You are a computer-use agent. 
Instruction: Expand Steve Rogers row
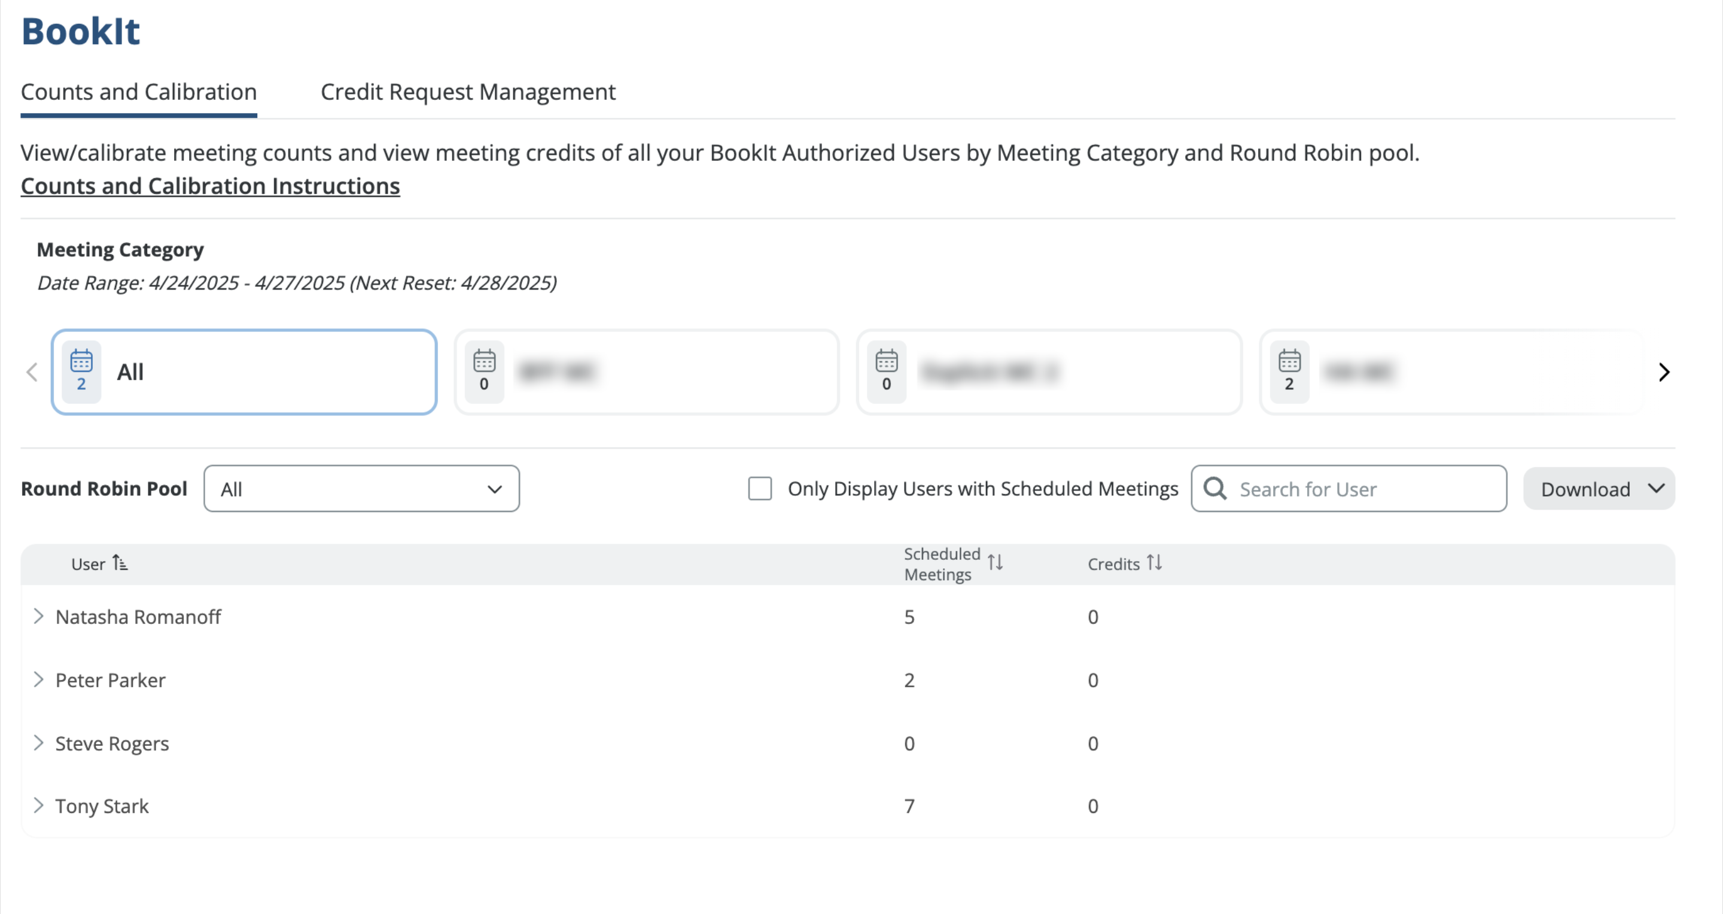coord(39,743)
